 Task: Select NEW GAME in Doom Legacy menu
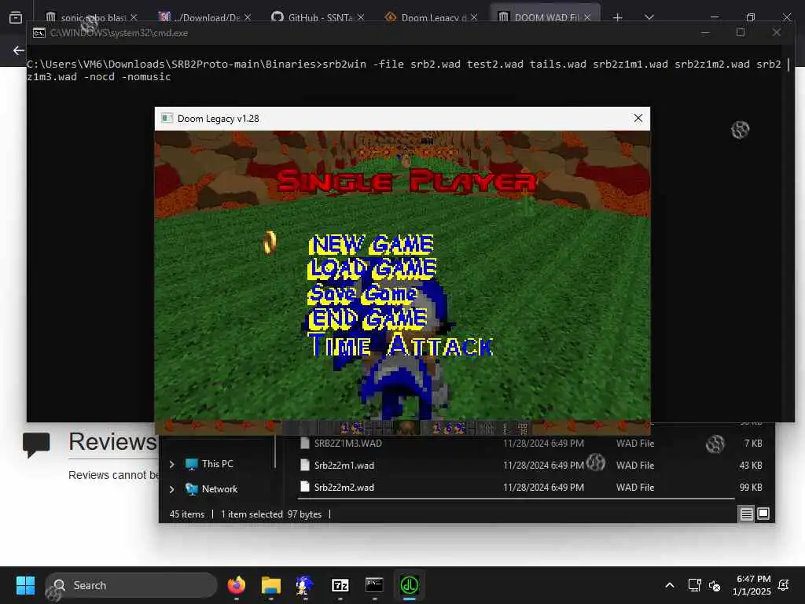(x=371, y=245)
